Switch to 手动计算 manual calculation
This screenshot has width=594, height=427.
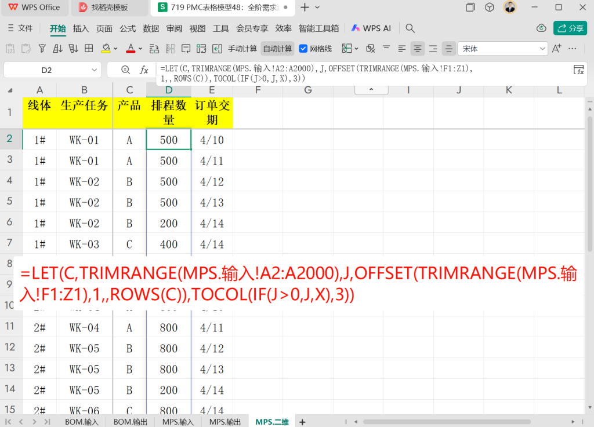click(x=242, y=49)
